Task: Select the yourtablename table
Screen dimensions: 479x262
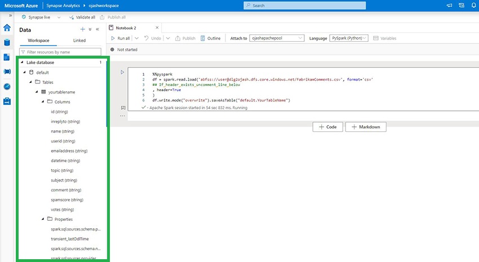Action: point(61,92)
